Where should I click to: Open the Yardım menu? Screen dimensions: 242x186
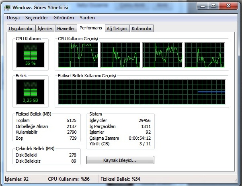pyautogui.click(x=87, y=18)
